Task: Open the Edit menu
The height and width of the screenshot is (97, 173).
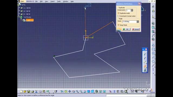Action: click(x=41, y=1)
